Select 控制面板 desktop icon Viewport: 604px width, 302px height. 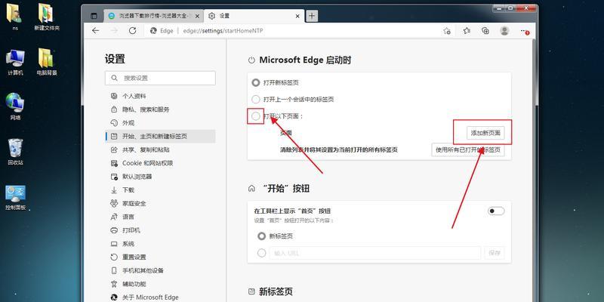[15, 198]
